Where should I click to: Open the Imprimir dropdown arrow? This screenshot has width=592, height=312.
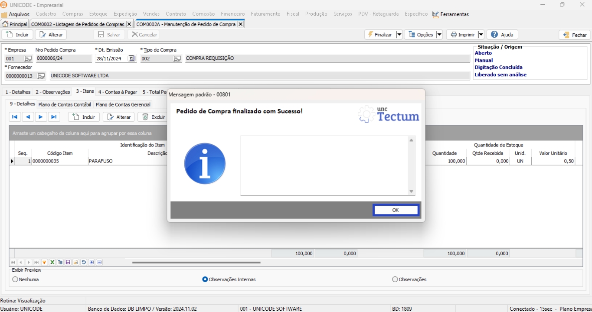481,35
